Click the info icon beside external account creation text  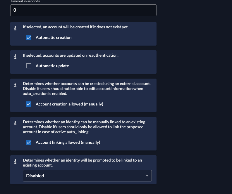15,85
